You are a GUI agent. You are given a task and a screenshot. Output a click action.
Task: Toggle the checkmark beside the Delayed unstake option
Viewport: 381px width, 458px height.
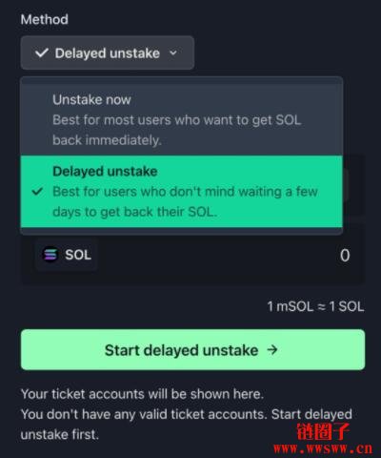37,192
